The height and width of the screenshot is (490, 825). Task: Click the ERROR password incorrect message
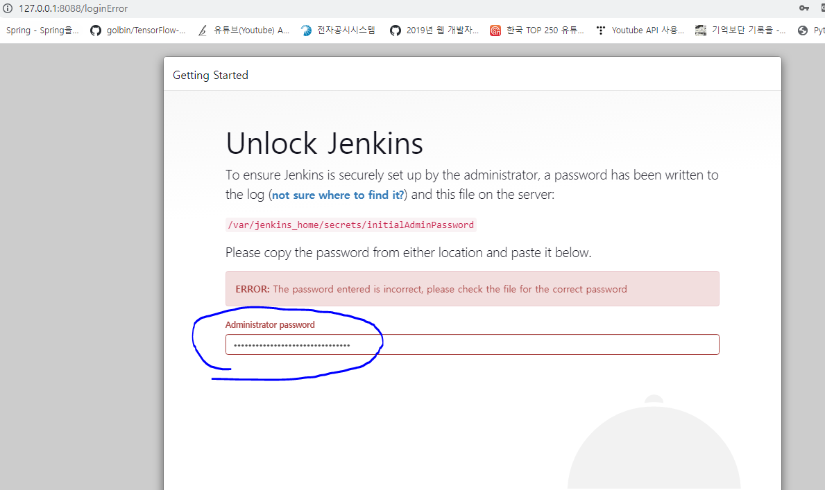point(472,288)
